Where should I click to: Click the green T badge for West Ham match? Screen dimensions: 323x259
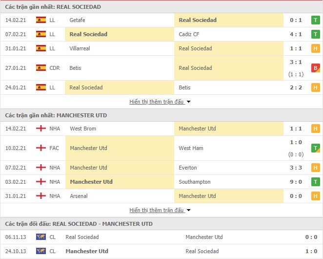coord(315,148)
